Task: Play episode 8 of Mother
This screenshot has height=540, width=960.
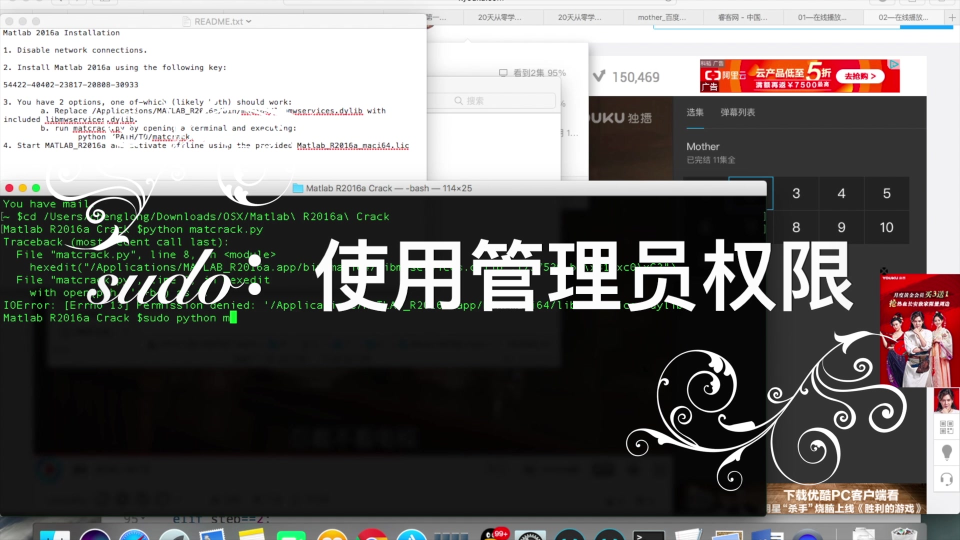Action: 796,227
